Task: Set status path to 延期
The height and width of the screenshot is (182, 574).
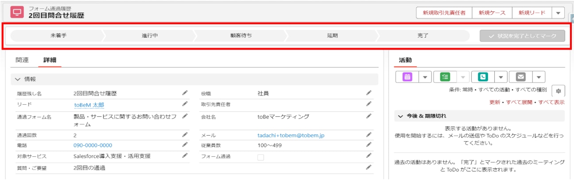Action: point(332,36)
